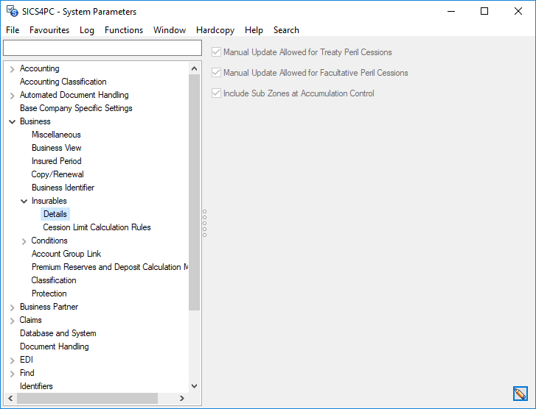Screen dimensions: 536x409
Task: Click tree scrollbar down arrow
Action: coord(194,386)
